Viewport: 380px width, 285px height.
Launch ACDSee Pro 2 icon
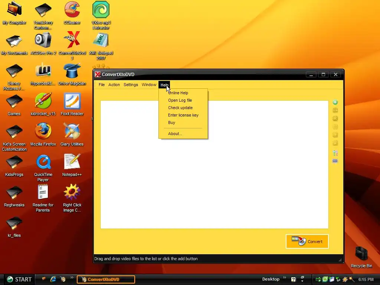click(x=43, y=44)
